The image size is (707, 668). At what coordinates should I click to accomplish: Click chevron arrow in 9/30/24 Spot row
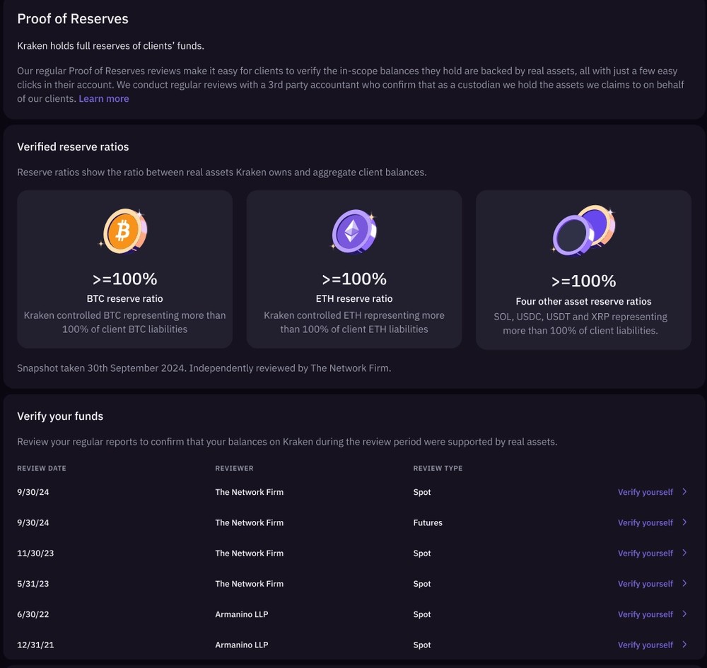coord(684,492)
